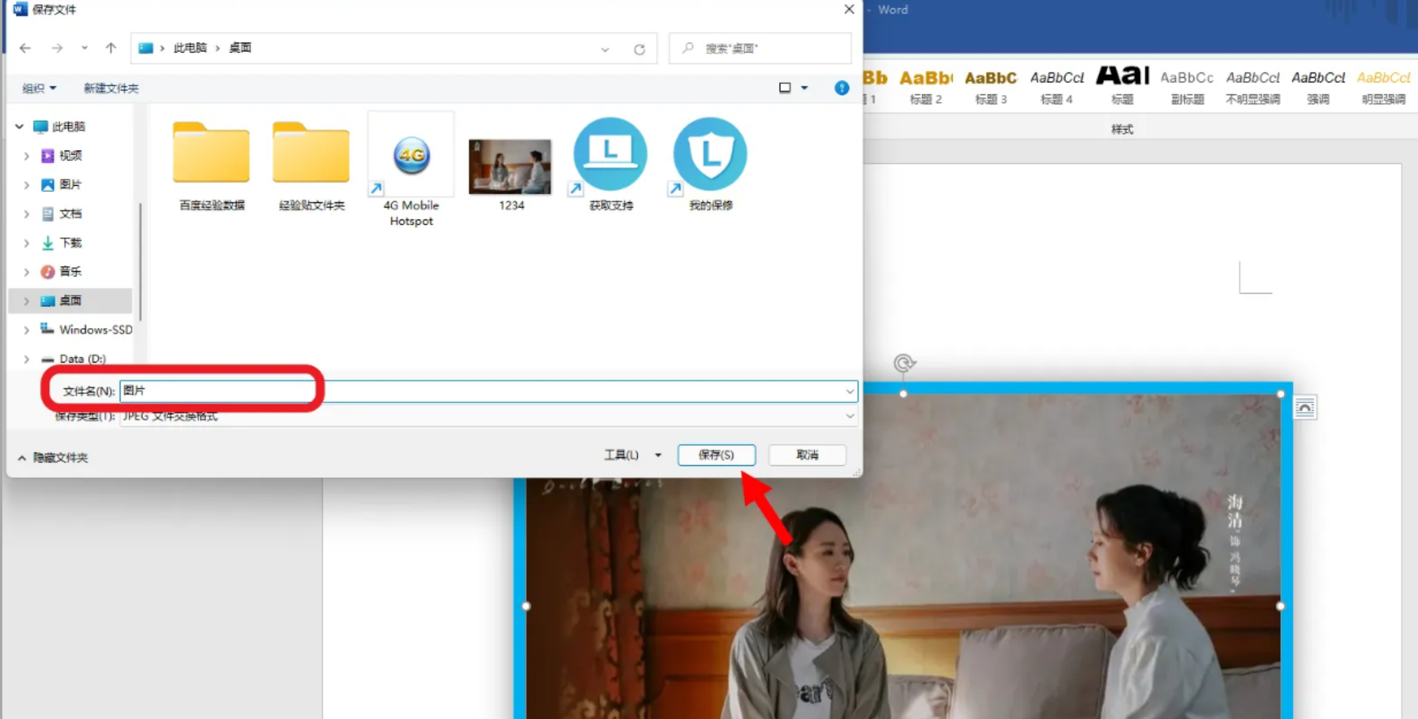Click the image rotation handle
Screen dimensions: 1418x719
(903, 364)
